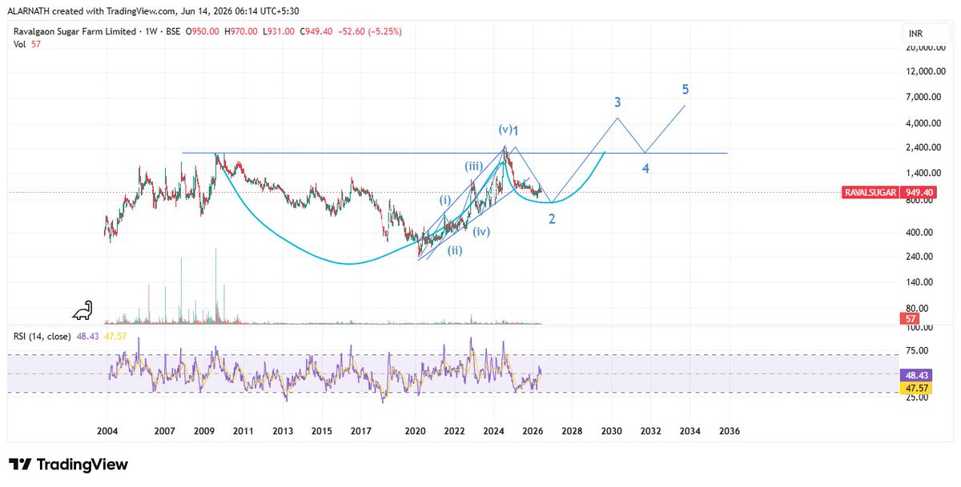Select the wave 4 label
The image size is (961, 487).
click(x=645, y=168)
